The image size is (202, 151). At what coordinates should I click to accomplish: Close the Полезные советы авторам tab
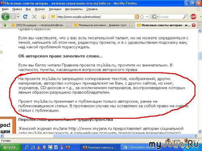[x=194, y=25]
